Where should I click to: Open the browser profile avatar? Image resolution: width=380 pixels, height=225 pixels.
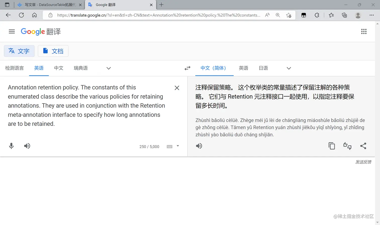[358, 15]
